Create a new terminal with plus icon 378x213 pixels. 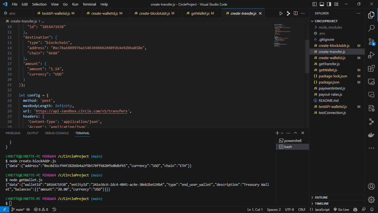pos(277,133)
